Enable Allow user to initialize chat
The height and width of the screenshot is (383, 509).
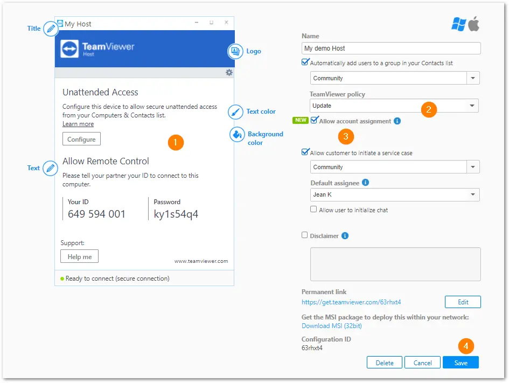(x=313, y=210)
